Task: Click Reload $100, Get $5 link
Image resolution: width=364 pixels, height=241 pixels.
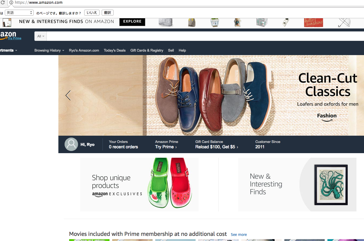Action: 217,147
